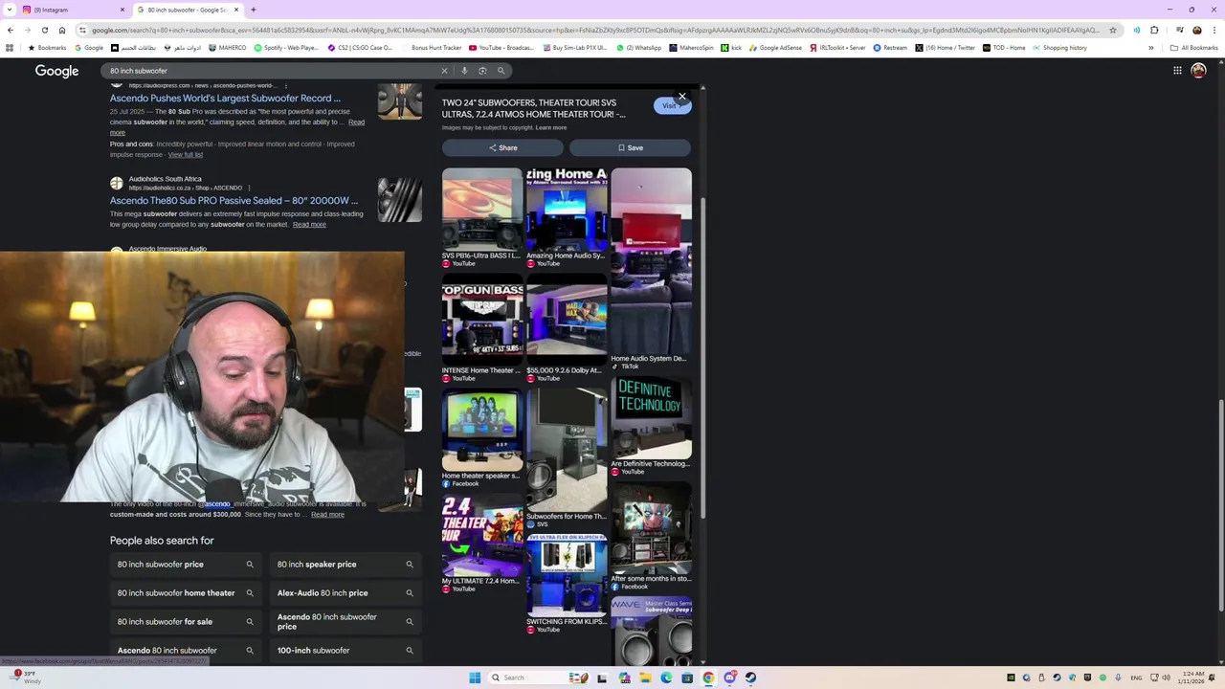Search '100-inch subwoofer' suggestion
Image resolution: width=1225 pixels, height=689 pixels.
tap(345, 651)
